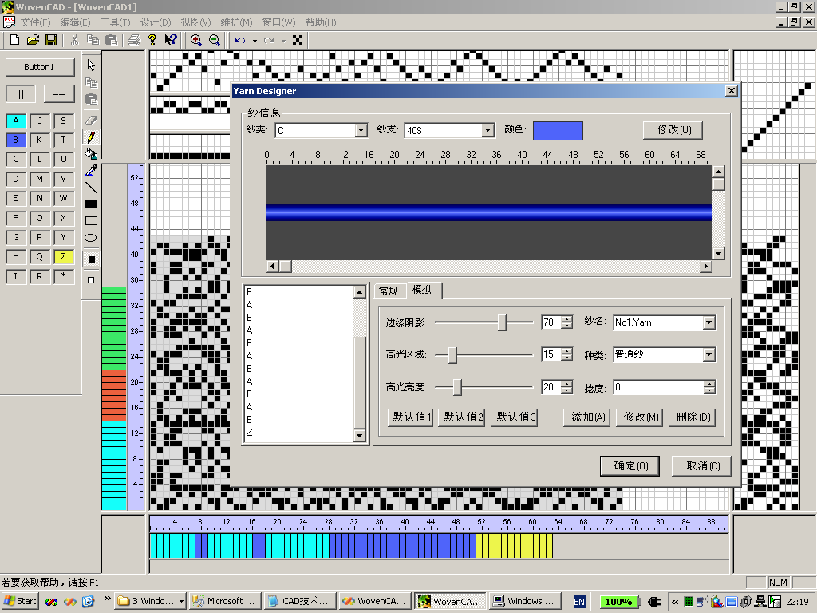The image size is (817, 613).
Task: Expand the 纱类 yarn type dropdown
Action: click(361, 131)
